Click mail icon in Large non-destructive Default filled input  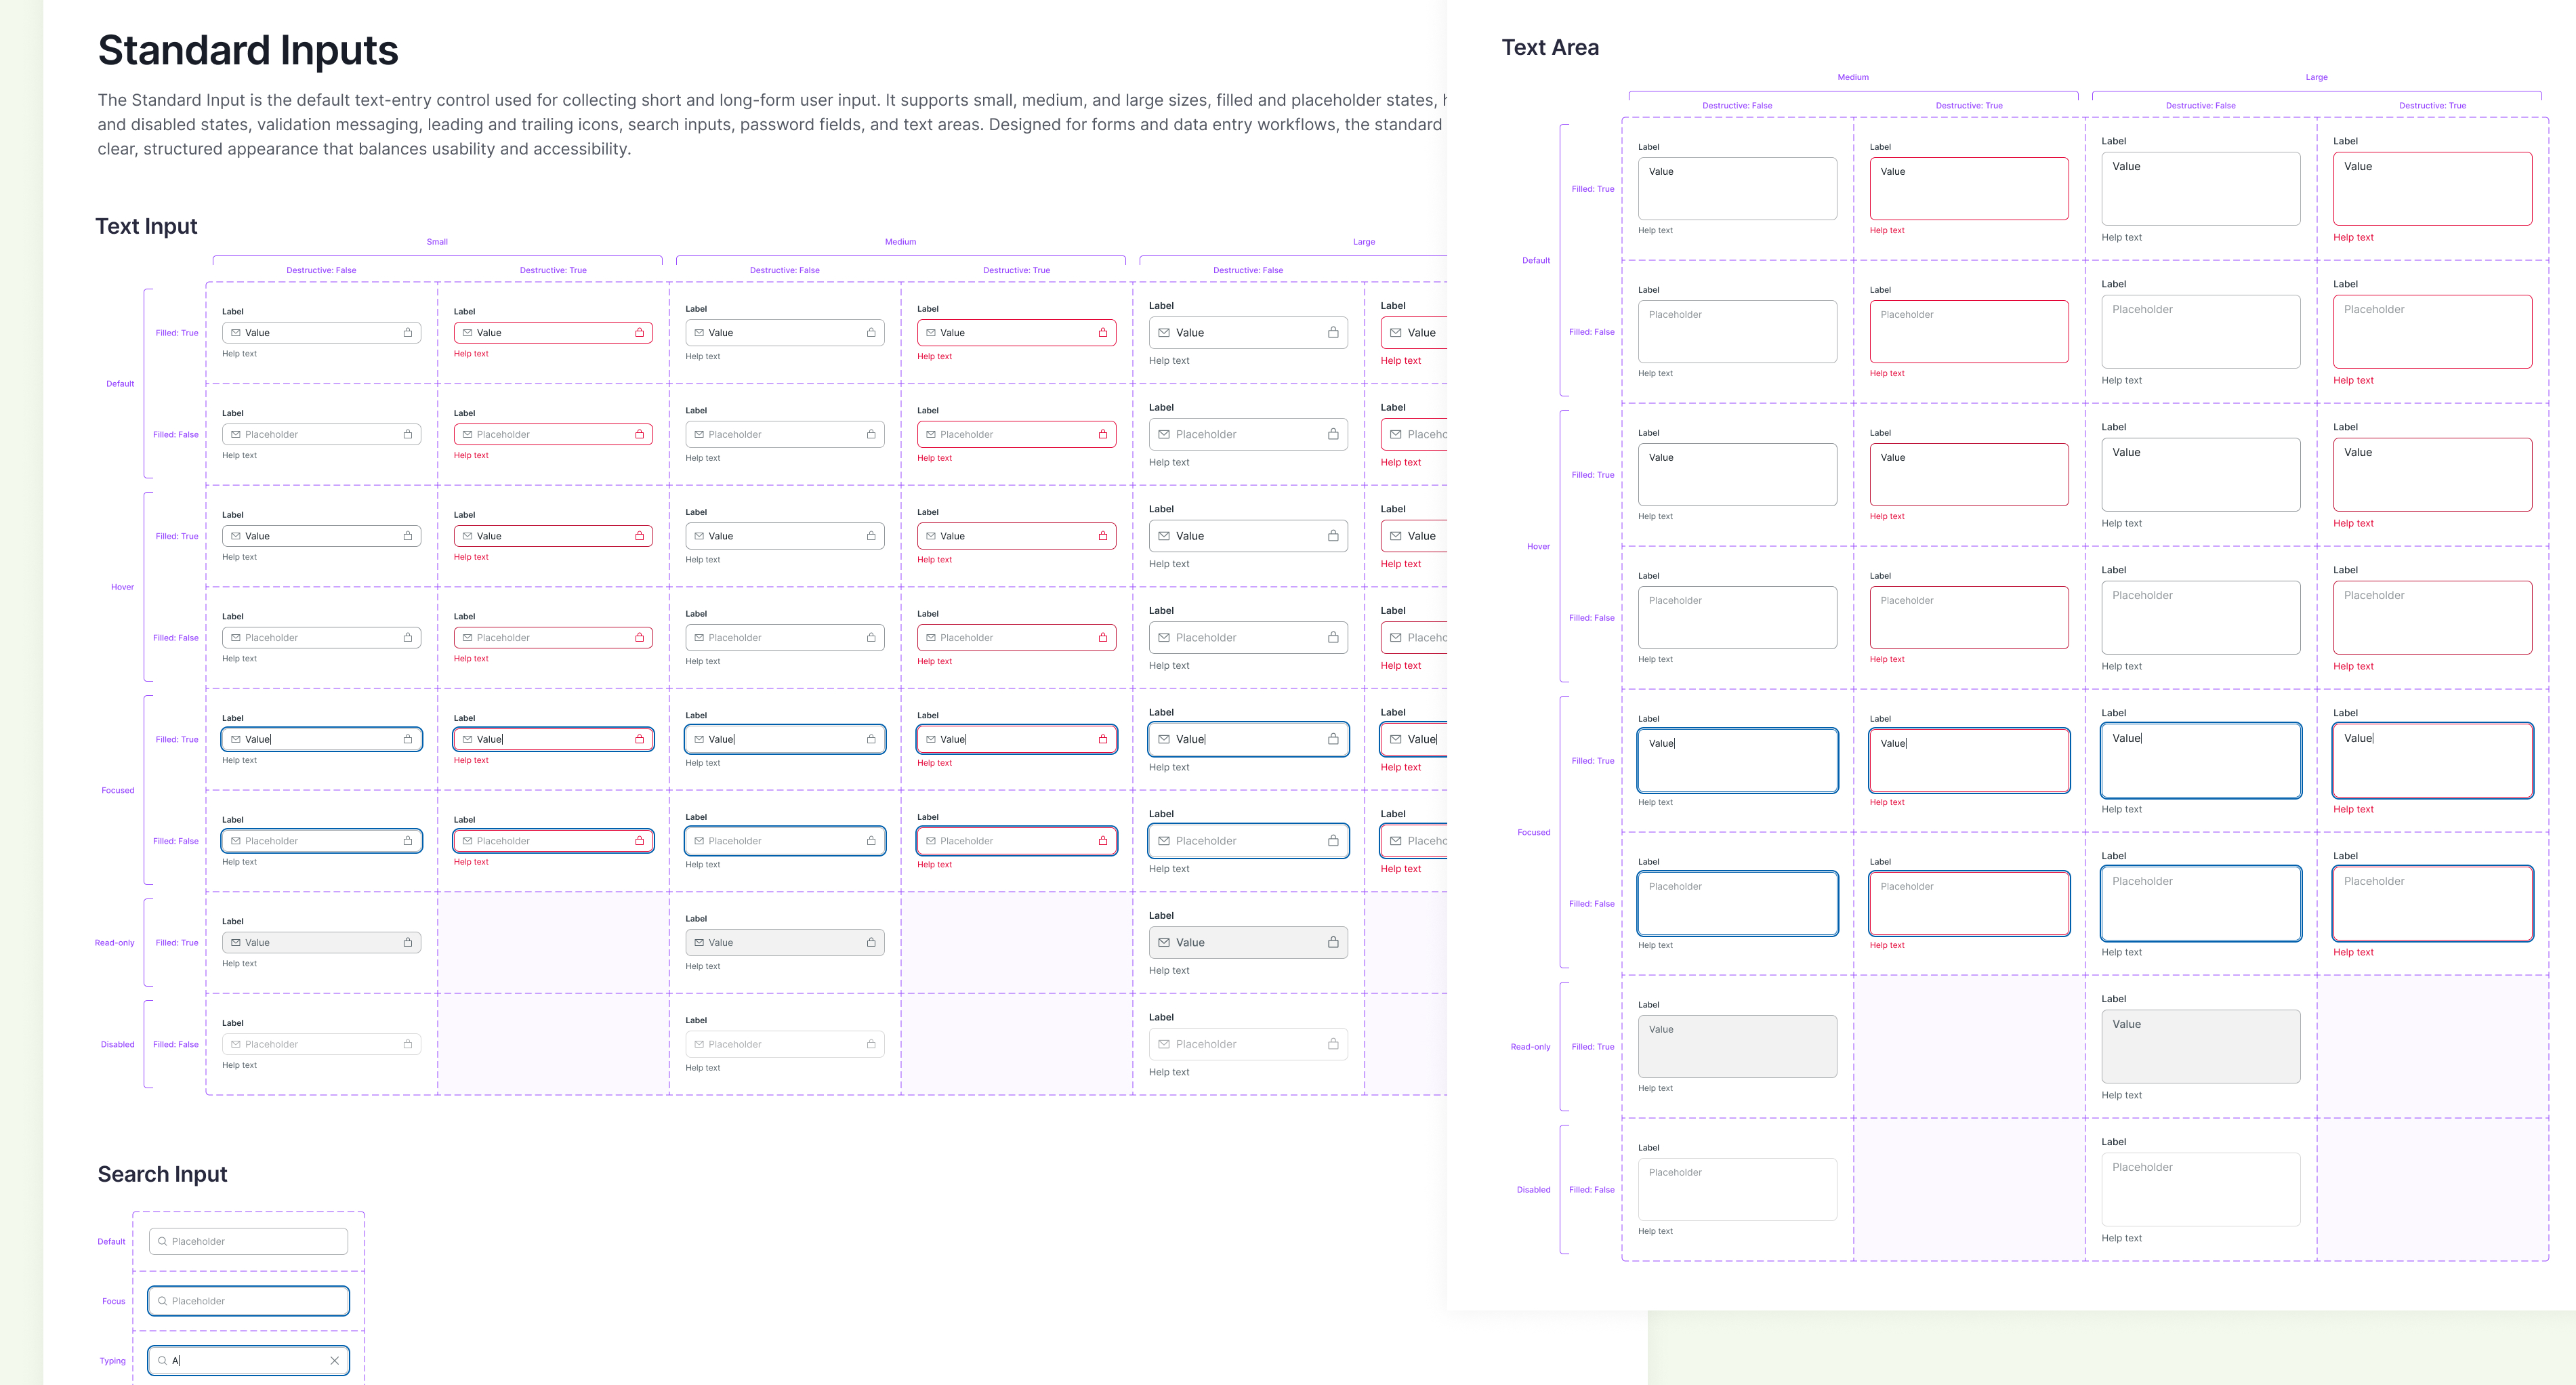point(1164,333)
